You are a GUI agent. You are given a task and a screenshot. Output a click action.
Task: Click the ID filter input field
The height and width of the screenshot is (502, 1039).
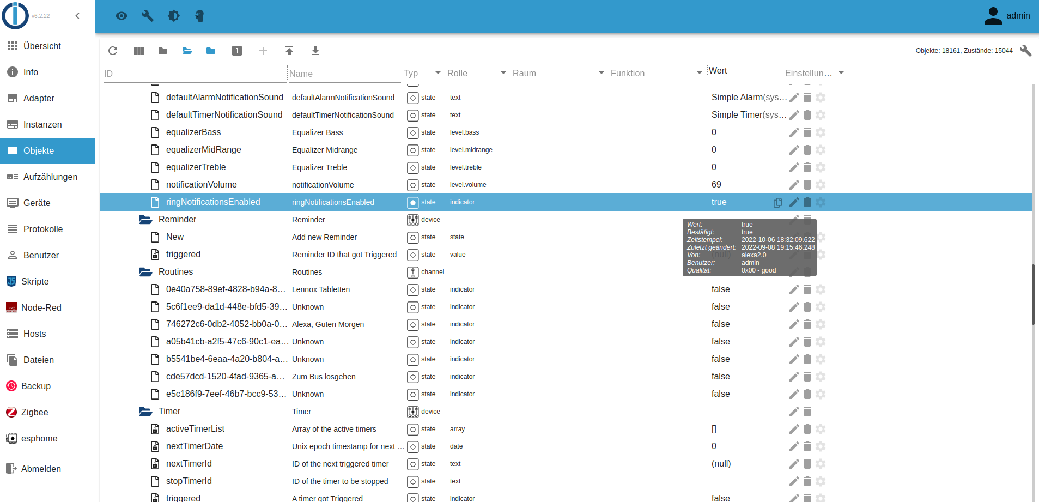click(195, 74)
